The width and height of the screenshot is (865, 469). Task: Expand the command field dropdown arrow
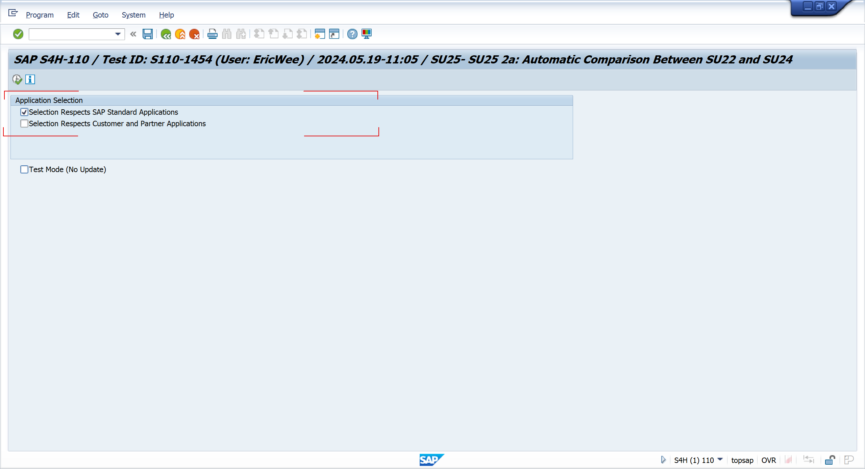click(x=118, y=34)
